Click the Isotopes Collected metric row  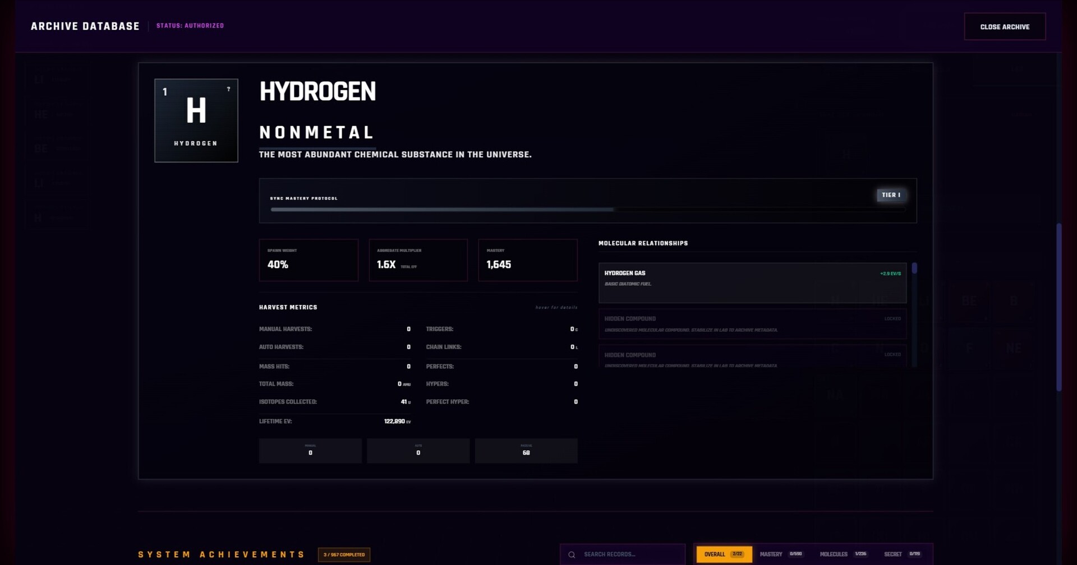click(x=335, y=402)
